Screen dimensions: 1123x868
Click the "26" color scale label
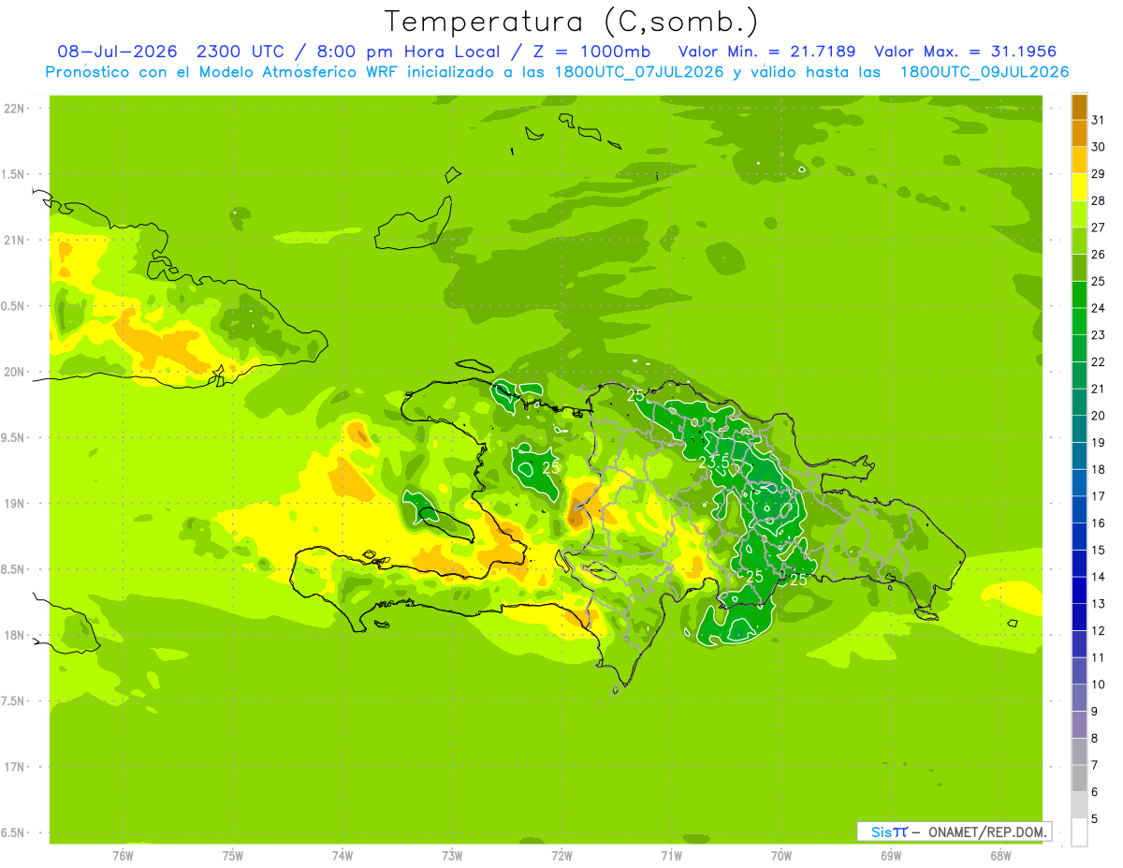(x=1099, y=254)
